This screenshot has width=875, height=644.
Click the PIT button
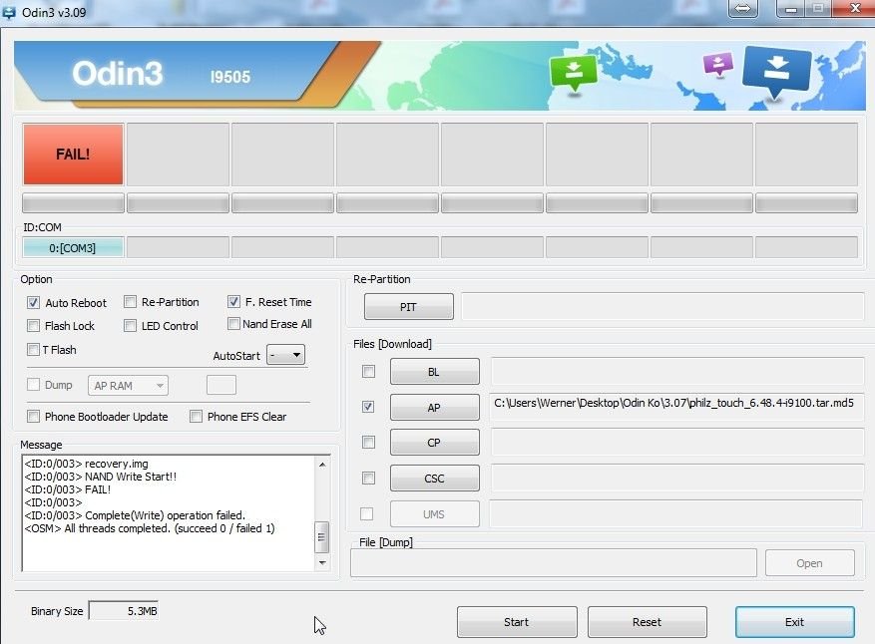(408, 307)
